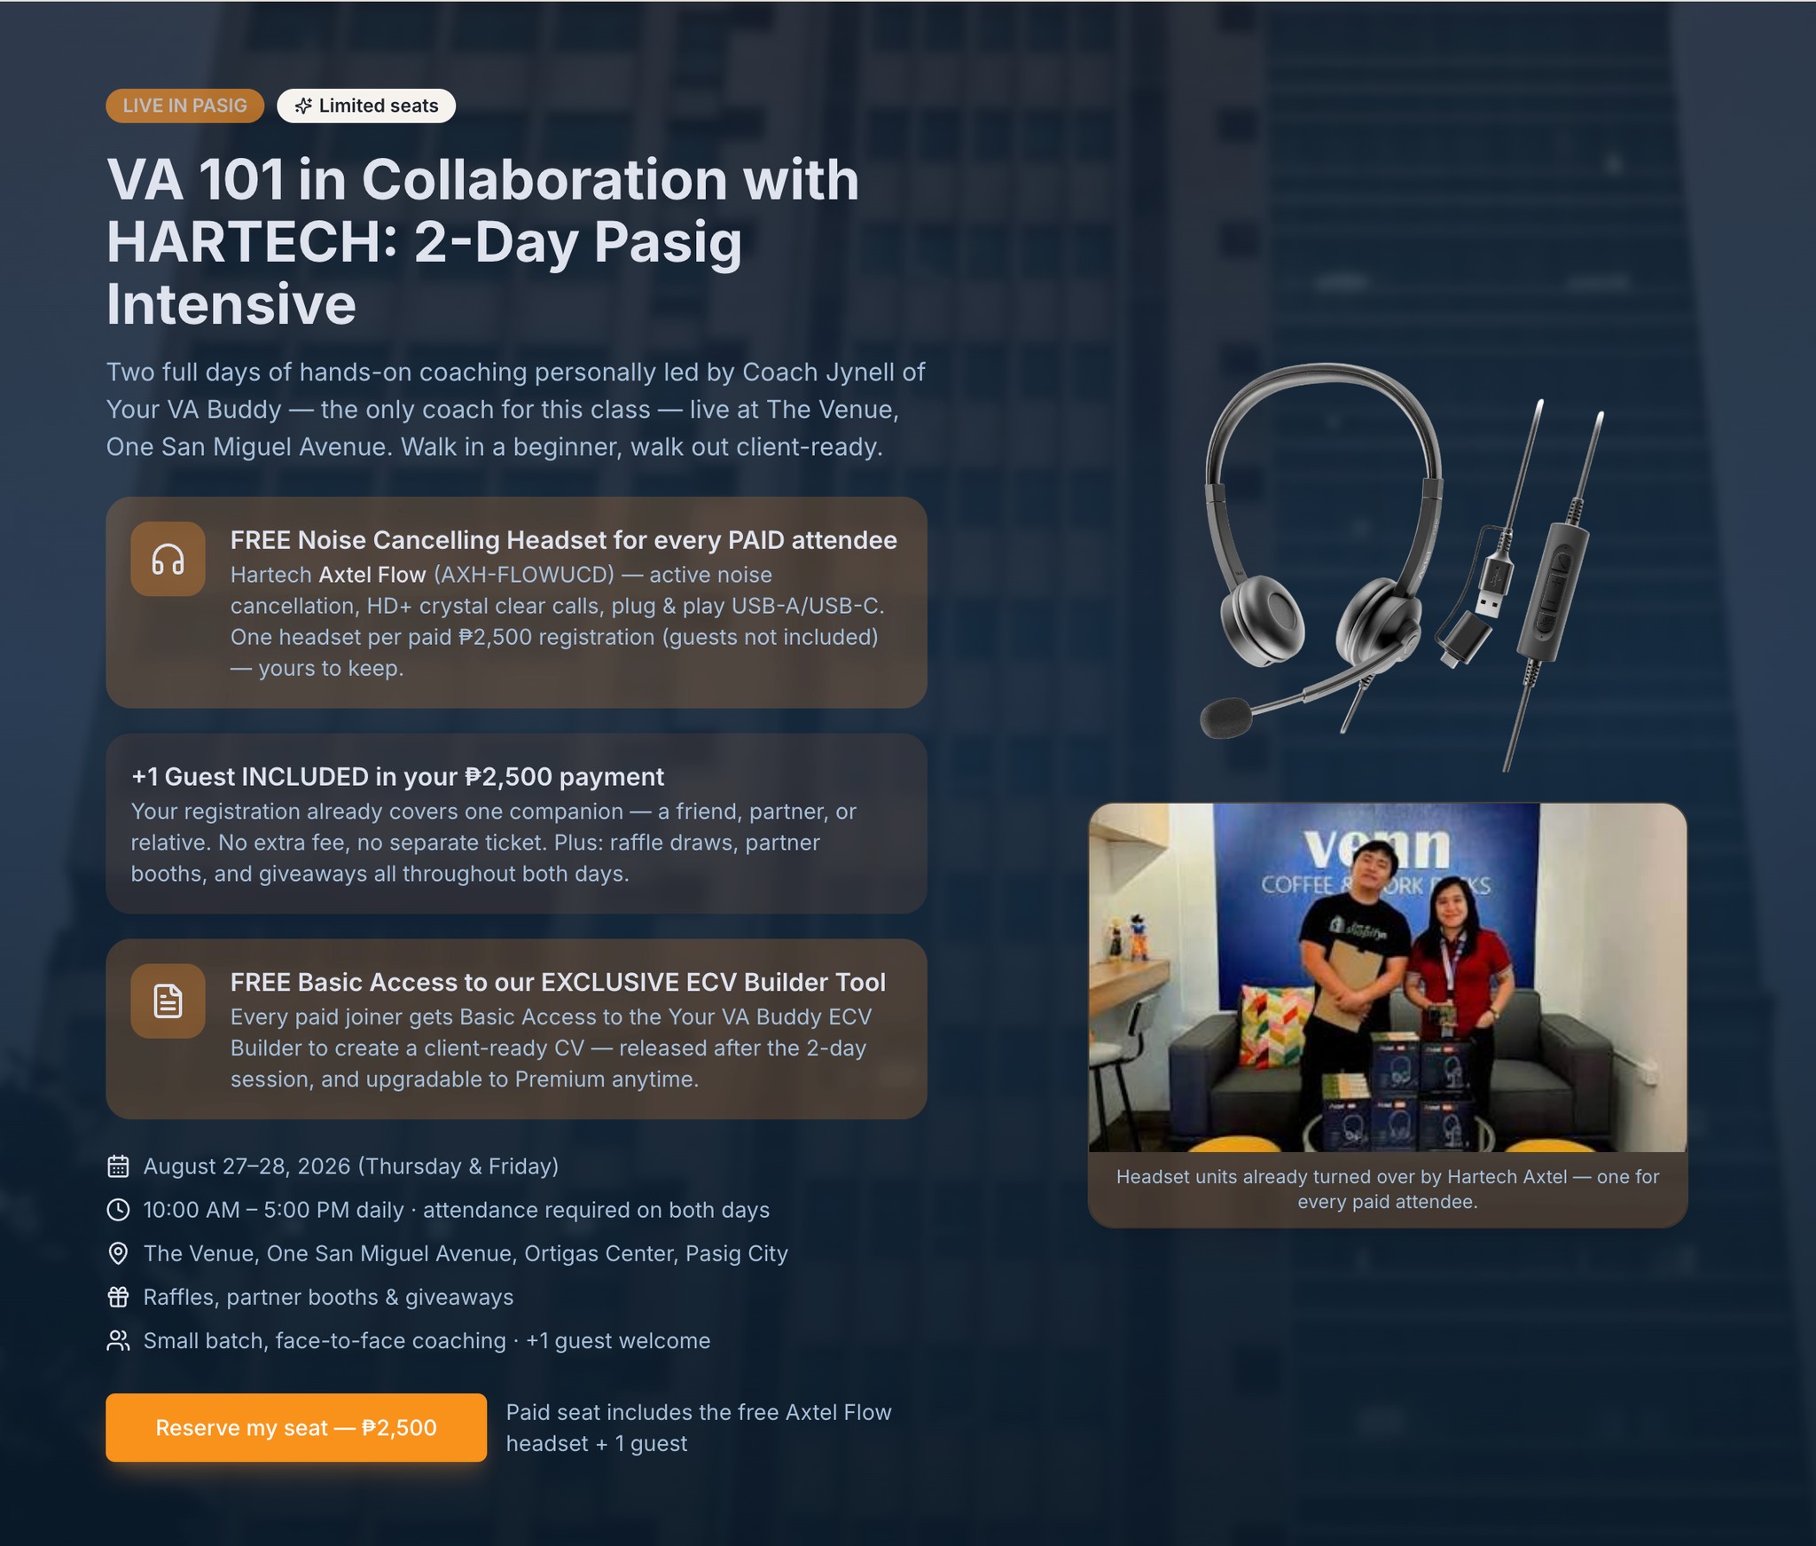Click the sparkle icon in Limited seats badge
Image resolution: width=1816 pixels, height=1546 pixels.
[303, 106]
